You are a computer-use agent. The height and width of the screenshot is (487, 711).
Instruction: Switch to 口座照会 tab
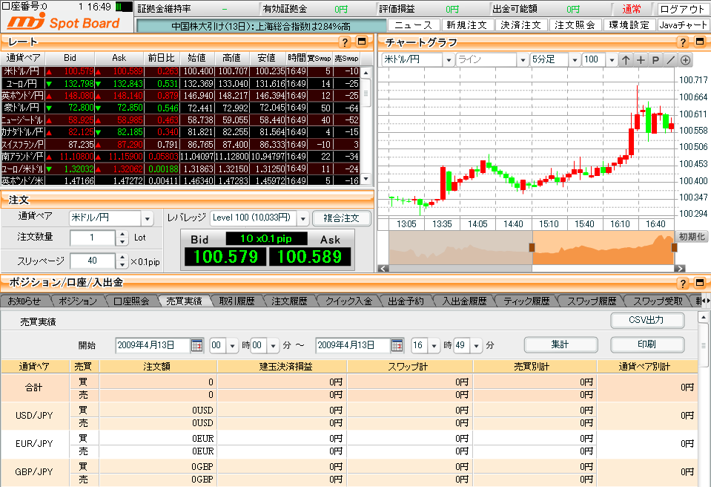pos(131,301)
